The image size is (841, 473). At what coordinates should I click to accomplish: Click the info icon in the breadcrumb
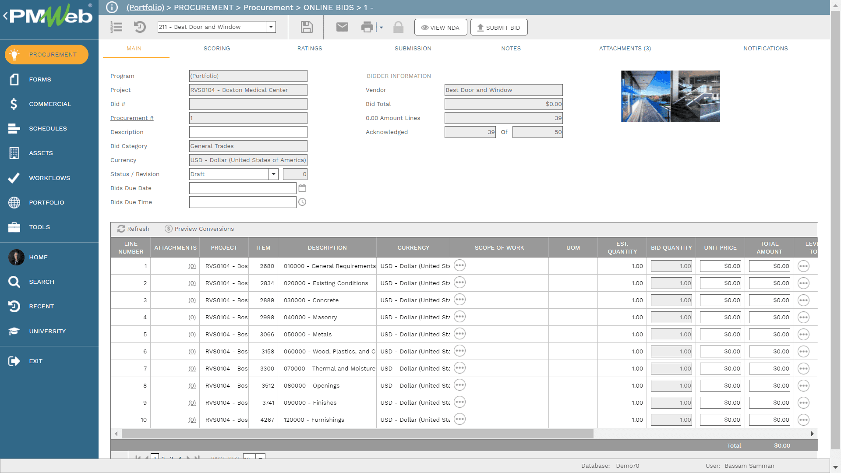pyautogui.click(x=112, y=7)
